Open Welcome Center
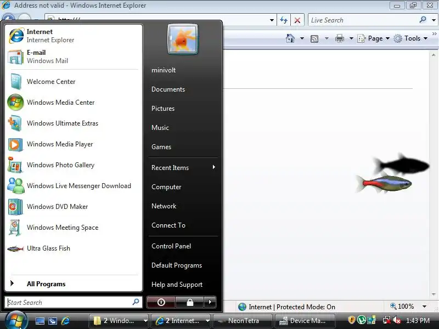Screen dimensions: 439x329 click(x=74, y=81)
